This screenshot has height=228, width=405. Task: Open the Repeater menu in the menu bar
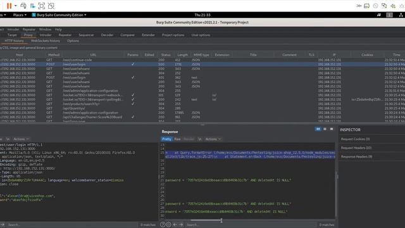point(29,30)
